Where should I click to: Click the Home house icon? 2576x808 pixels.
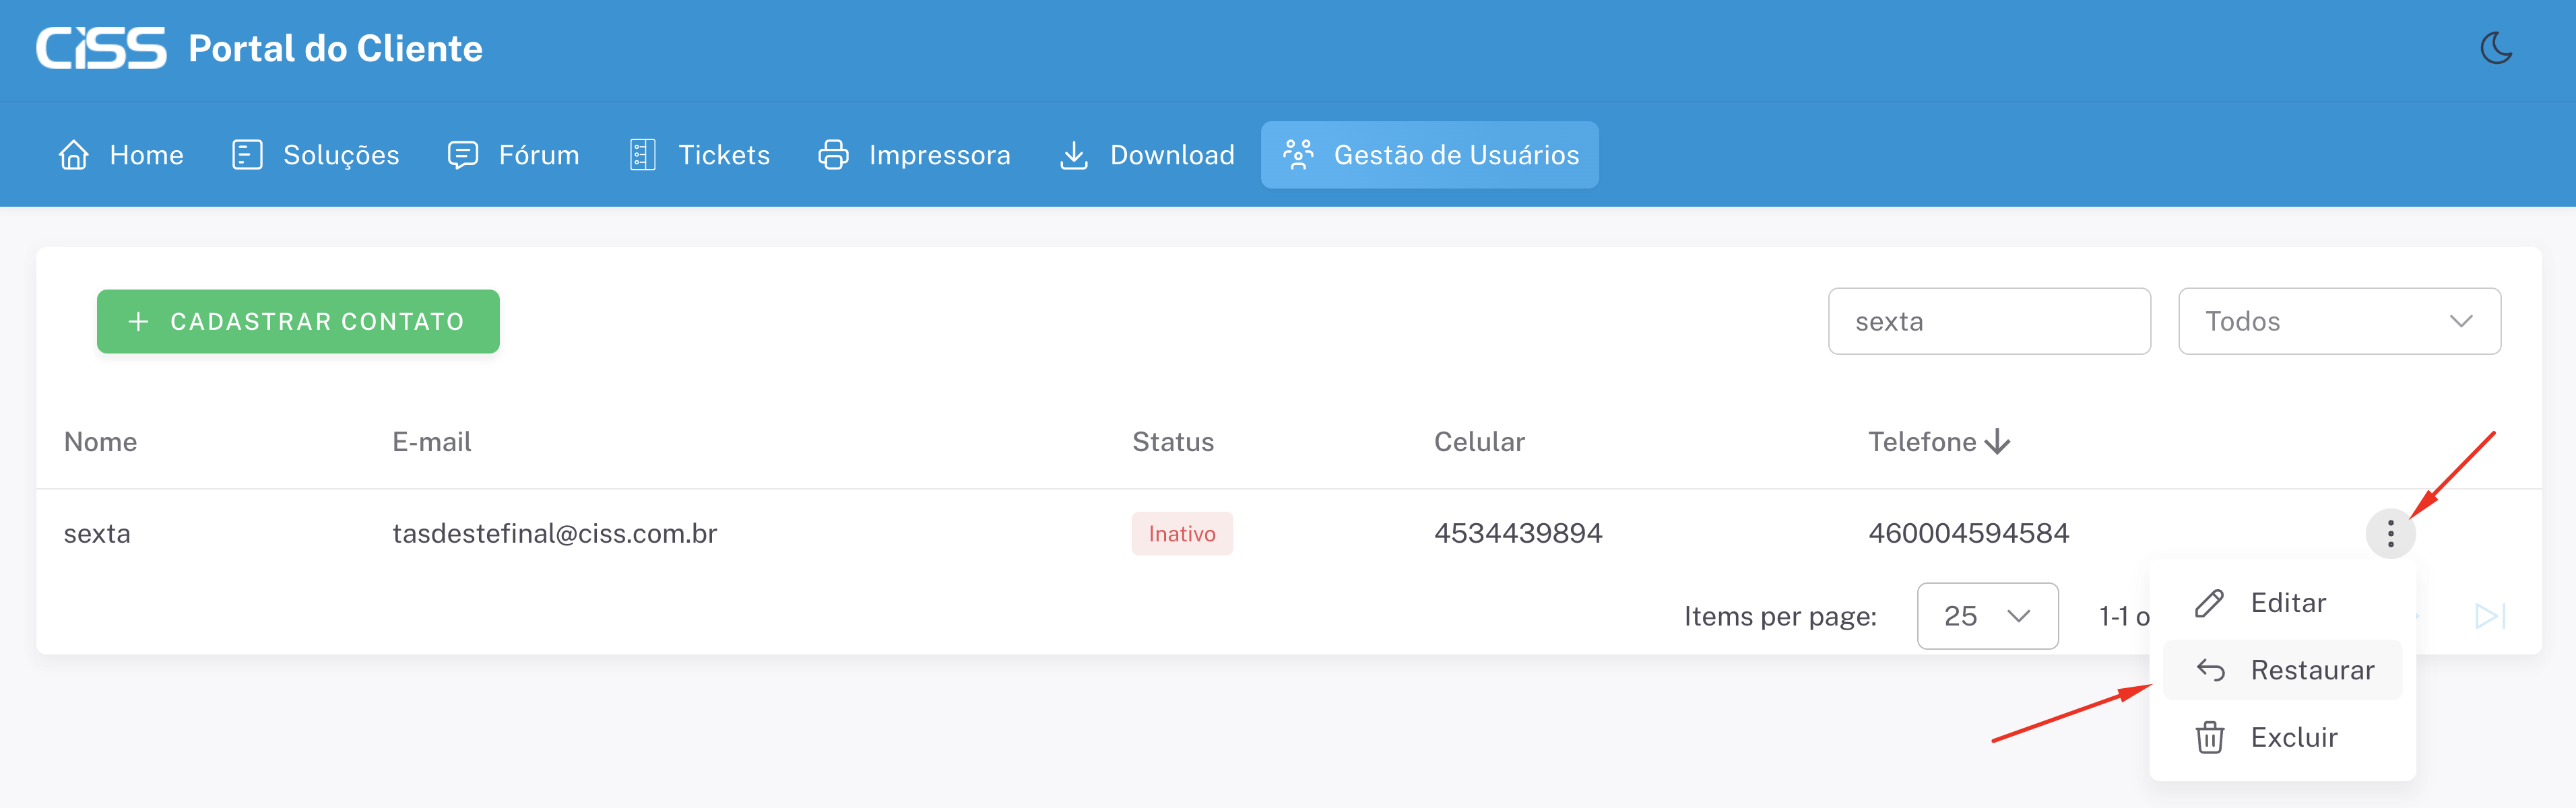pyautogui.click(x=74, y=155)
